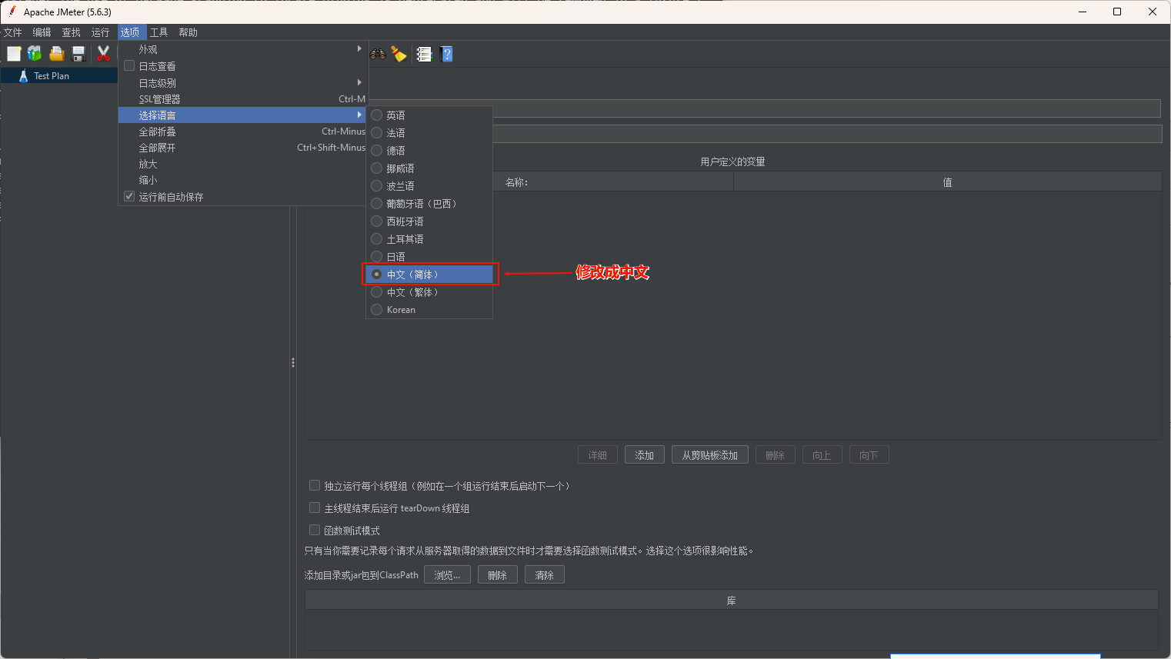Viewport: 1171px width, 659px height.
Task: Open the 文件 menu
Action: point(13,32)
